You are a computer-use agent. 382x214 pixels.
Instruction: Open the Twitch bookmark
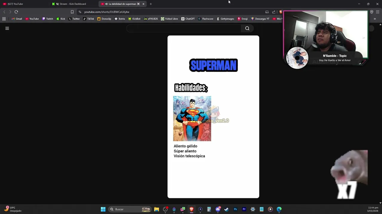click(x=48, y=19)
